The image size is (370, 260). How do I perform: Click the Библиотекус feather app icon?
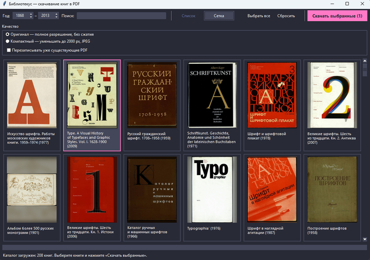(4, 4)
